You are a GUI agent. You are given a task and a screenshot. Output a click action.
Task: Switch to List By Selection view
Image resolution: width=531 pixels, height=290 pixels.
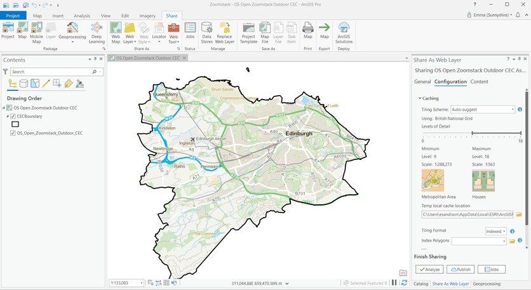coord(35,84)
